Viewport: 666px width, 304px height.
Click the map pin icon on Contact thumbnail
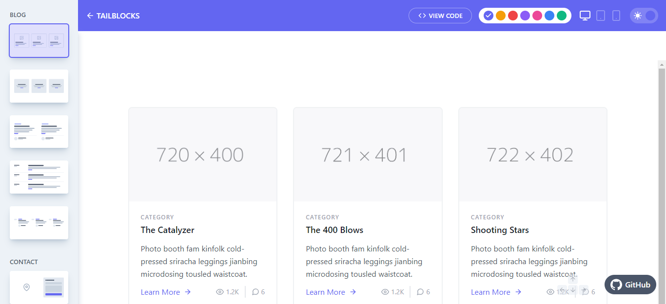(x=26, y=287)
